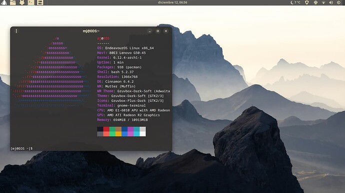Click the purple block in the terminal palette
This screenshot has height=193, width=345.
(x=130, y=129)
